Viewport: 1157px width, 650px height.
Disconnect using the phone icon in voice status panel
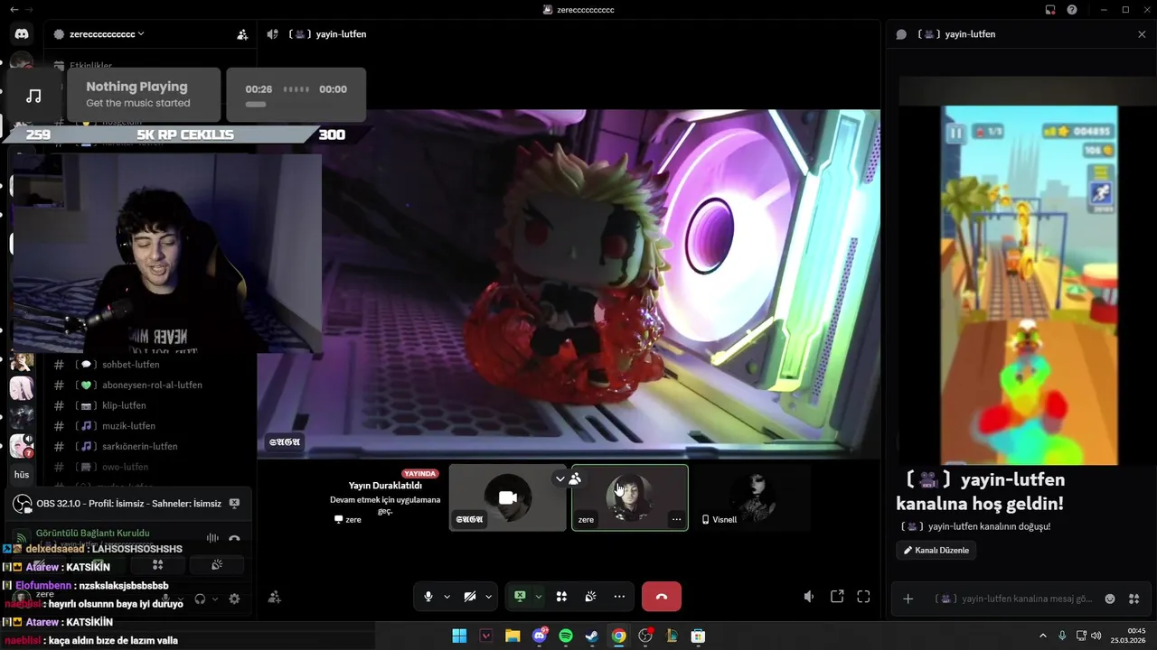click(234, 539)
